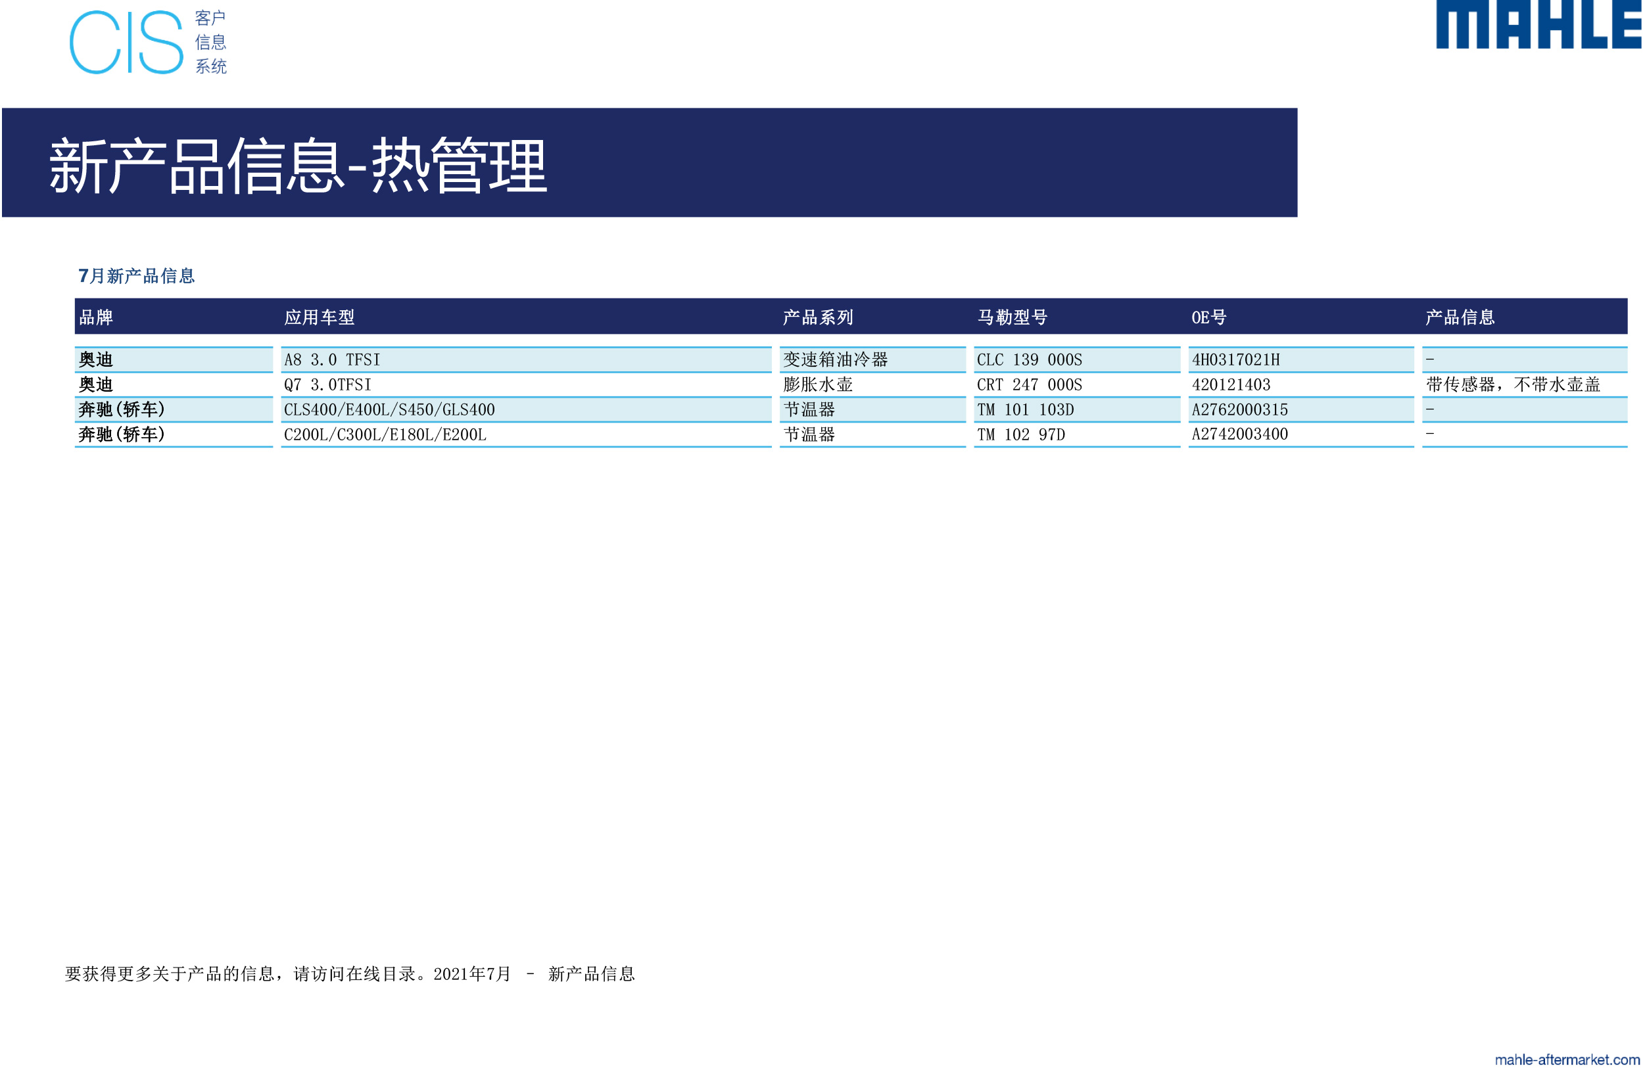1643x1068 pixels.
Task: Click 节温器 in the TM 101 103D row
Action: (x=872, y=409)
